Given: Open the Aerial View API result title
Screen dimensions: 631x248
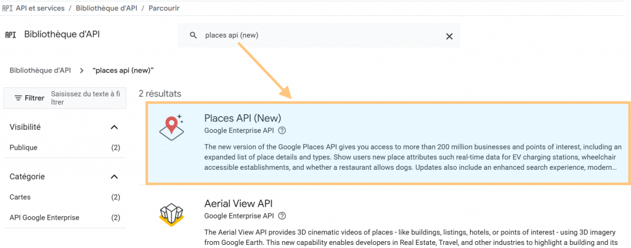Looking at the screenshot, I should [238, 203].
